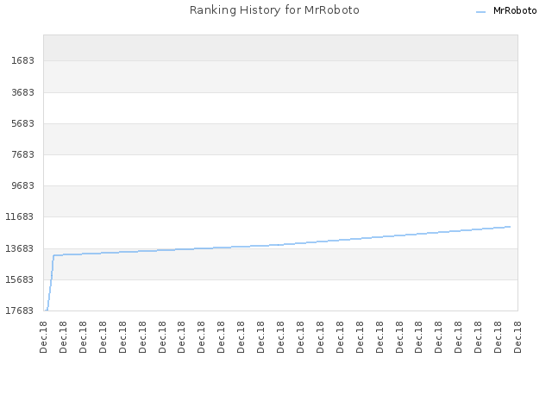Select the 3683 y-axis label
The height and width of the screenshot is (414, 552).
pos(22,92)
